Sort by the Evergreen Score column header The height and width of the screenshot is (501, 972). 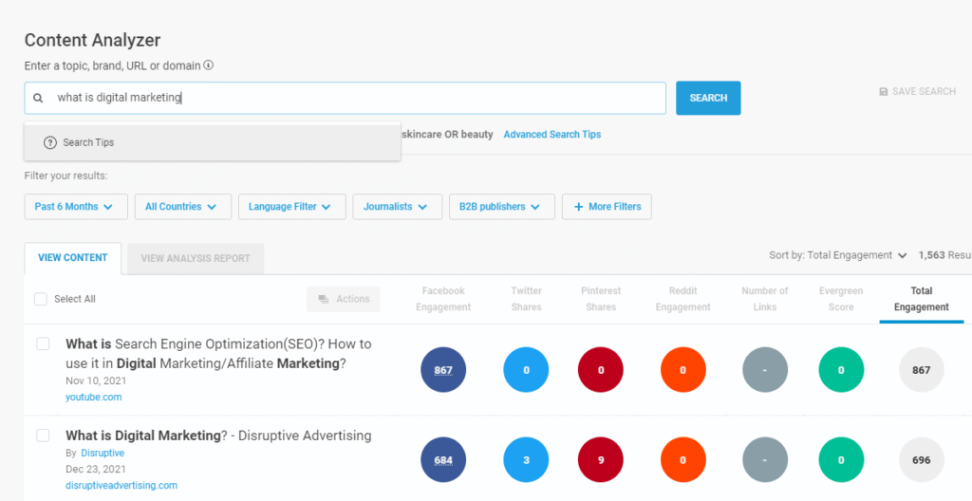(x=840, y=299)
